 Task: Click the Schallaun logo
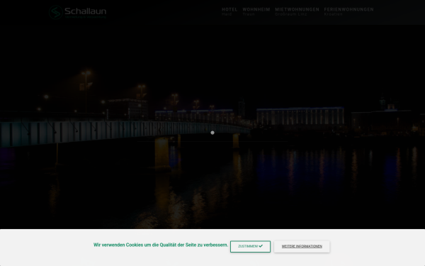(77, 12)
